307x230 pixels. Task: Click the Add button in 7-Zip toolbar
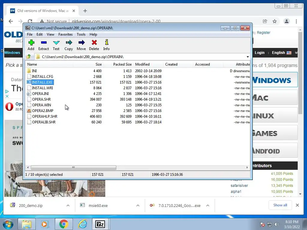click(x=31, y=45)
